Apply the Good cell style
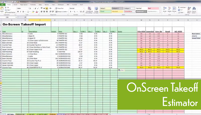 click(105, 11)
